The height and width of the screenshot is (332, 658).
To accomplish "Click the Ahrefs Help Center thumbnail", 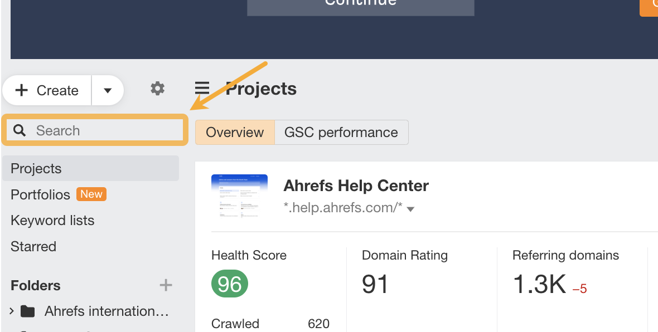I will pos(239,196).
